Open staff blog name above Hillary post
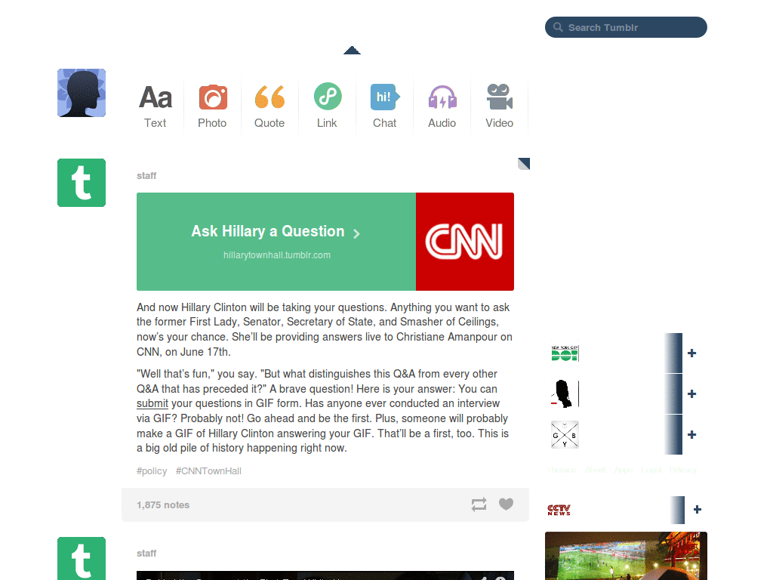This screenshot has height=580, width=773. pyautogui.click(x=146, y=175)
